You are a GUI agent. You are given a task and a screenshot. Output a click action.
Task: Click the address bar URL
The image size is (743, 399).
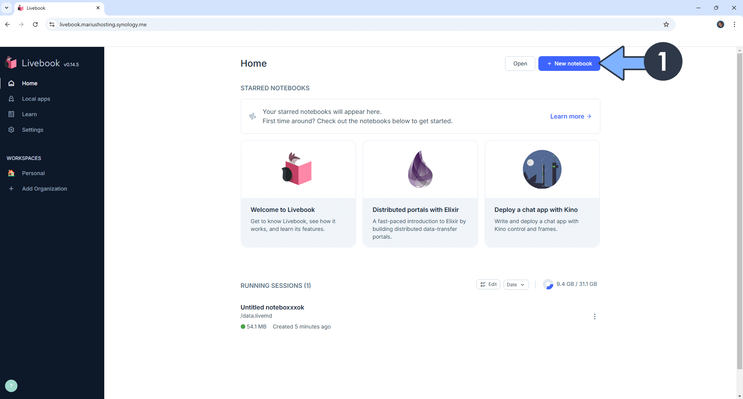[103, 24]
